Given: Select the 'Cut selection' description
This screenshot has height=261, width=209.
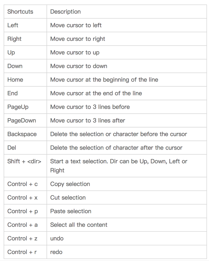Looking at the screenshot, I should coord(68,197).
